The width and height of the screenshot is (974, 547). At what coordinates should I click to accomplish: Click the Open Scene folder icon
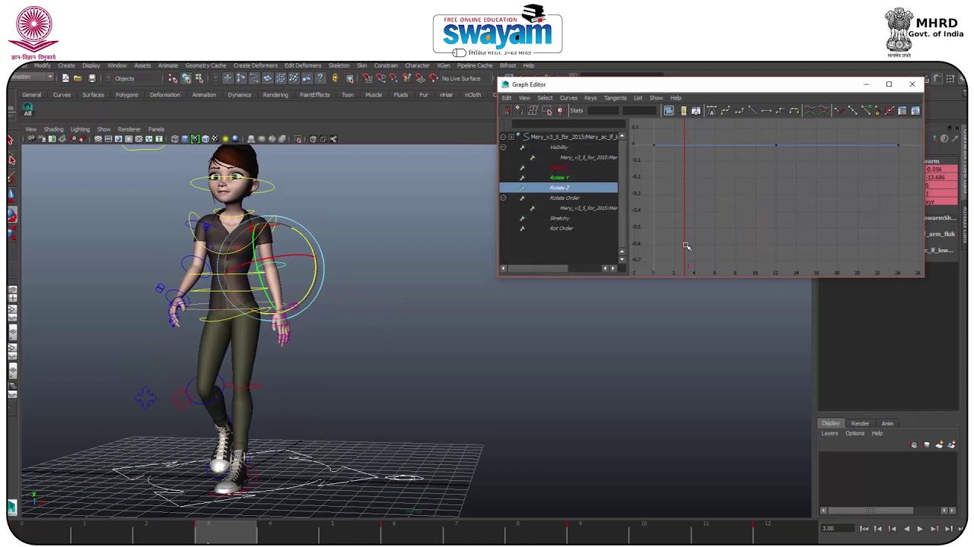pyautogui.click(x=78, y=78)
